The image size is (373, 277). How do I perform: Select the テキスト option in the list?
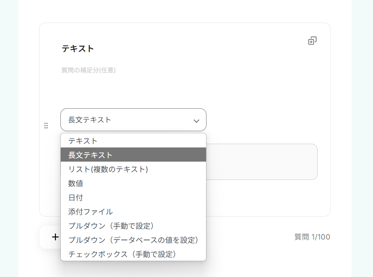point(133,141)
